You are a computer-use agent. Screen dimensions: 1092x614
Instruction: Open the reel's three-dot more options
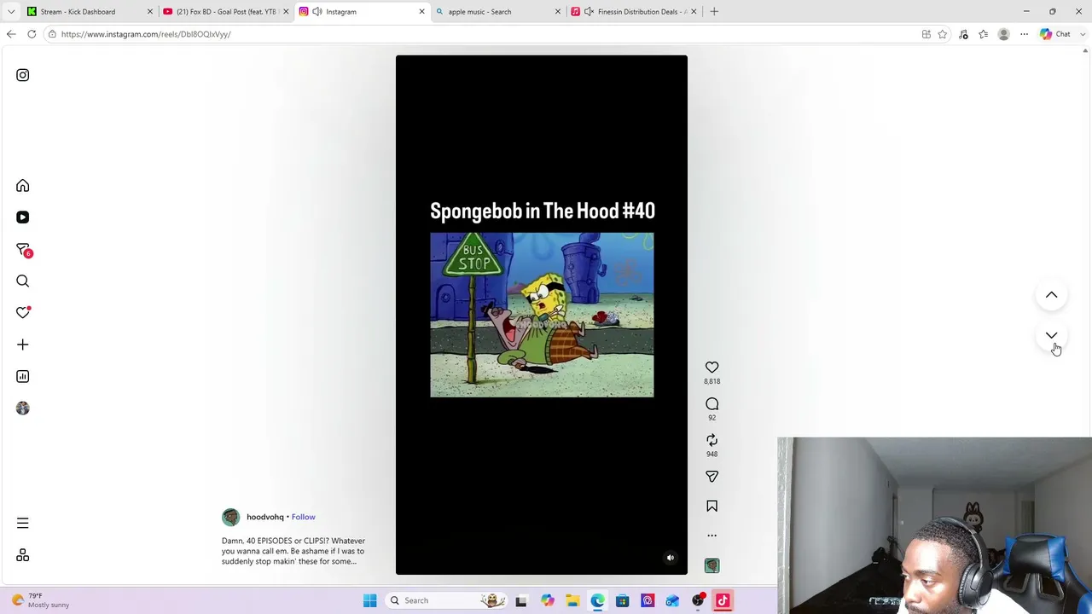point(712,536)
